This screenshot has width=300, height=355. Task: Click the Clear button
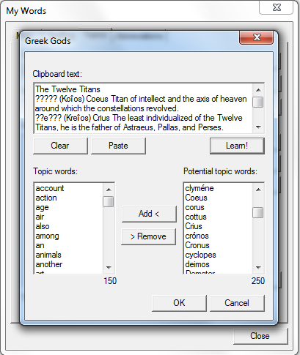click(60, 146)
